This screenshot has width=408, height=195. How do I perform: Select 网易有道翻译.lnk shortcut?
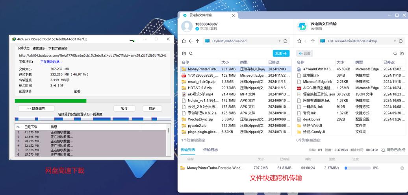[350, 101]
